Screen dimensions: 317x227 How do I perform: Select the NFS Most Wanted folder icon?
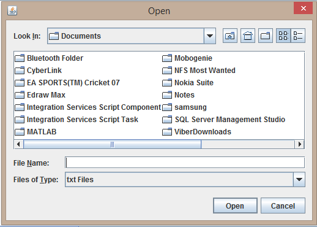167,71
